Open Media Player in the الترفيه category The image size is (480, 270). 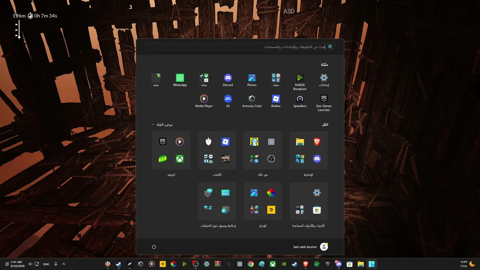[180, 142]
